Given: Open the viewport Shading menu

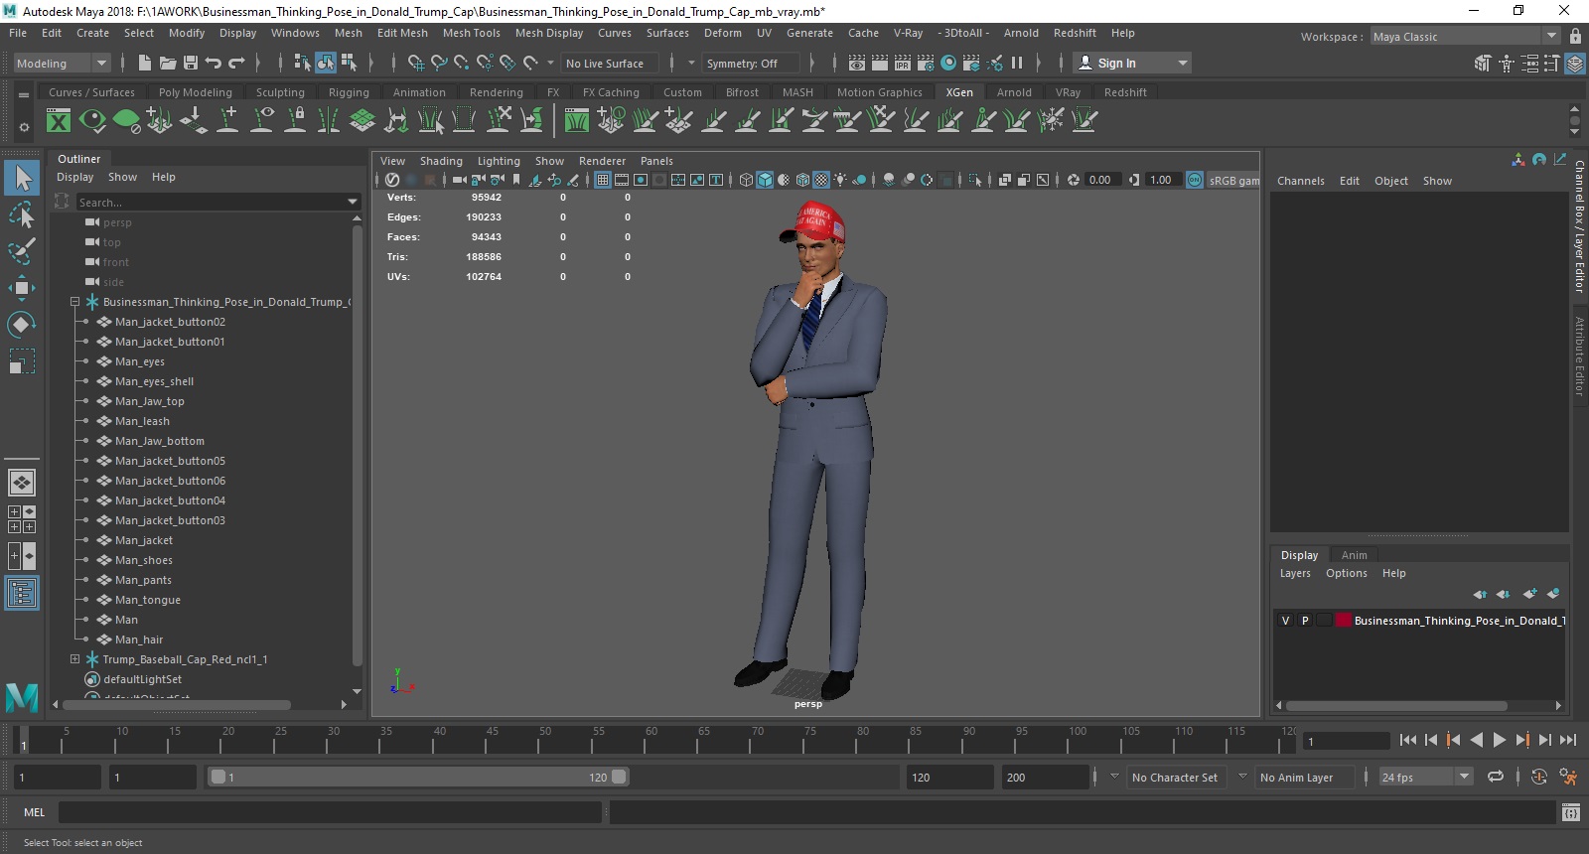Looking at the screenshot, I should (x=441, y=161).
